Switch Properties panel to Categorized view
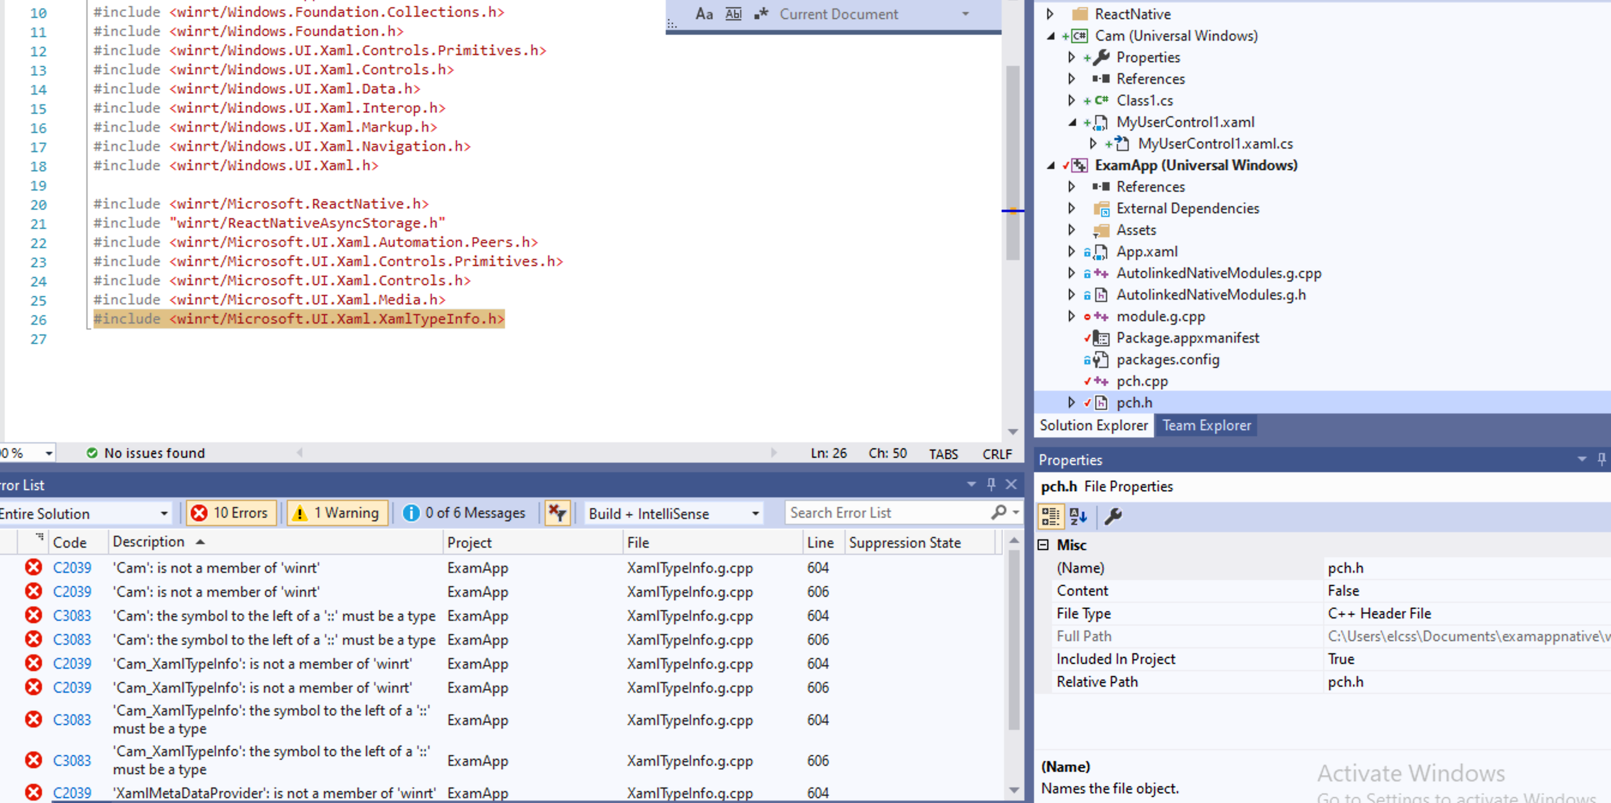The height and width of the screenshot is (803, 1611). tap(1051, 516)
